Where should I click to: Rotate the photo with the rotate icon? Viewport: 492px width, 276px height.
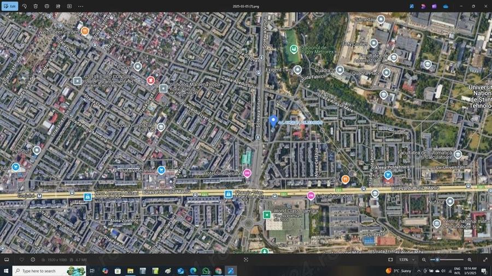tap(24, 6)
